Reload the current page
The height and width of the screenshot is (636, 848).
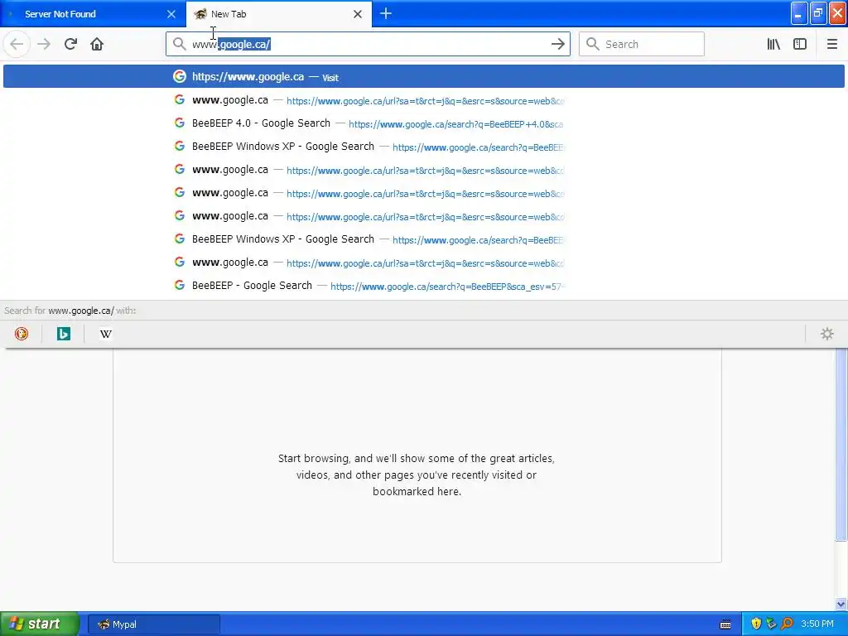coord(70,45)
